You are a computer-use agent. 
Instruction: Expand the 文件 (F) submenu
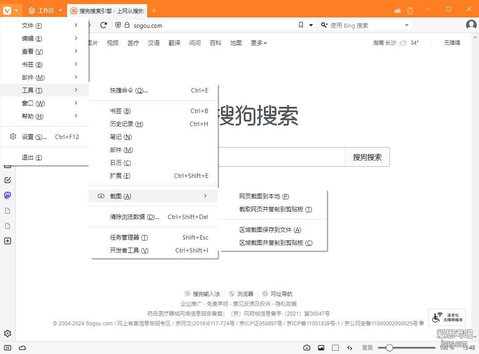point(45,25)
